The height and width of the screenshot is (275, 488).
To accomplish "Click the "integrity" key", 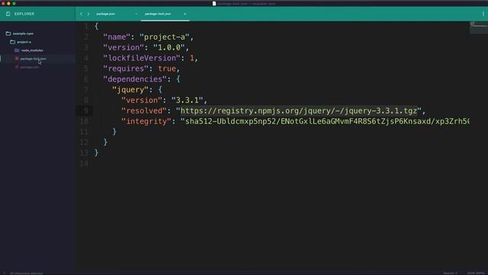I will coord(146,121).
